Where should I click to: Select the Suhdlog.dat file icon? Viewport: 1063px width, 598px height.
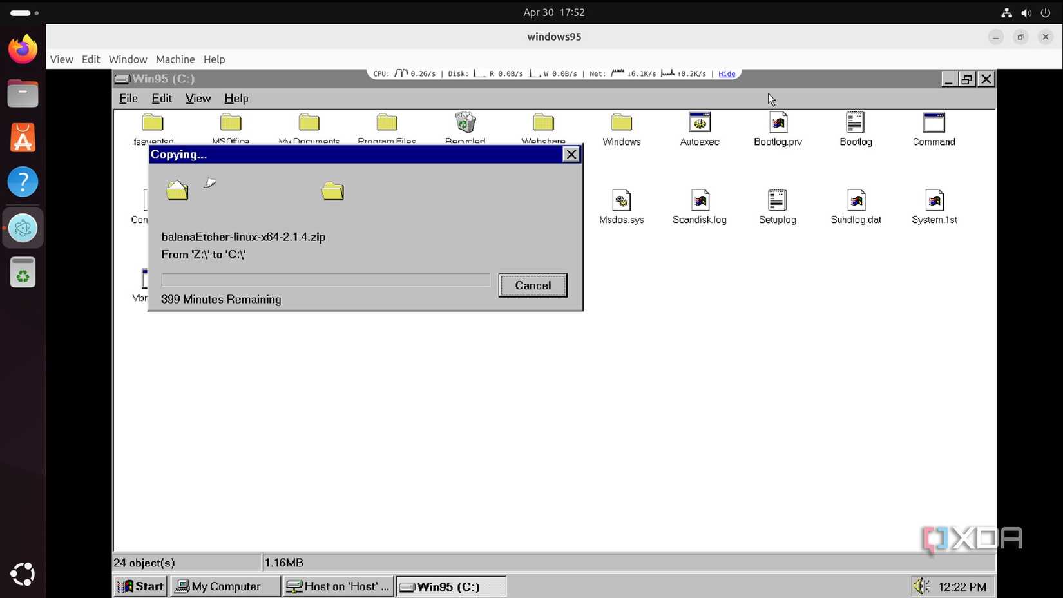[x=856, y=200]
